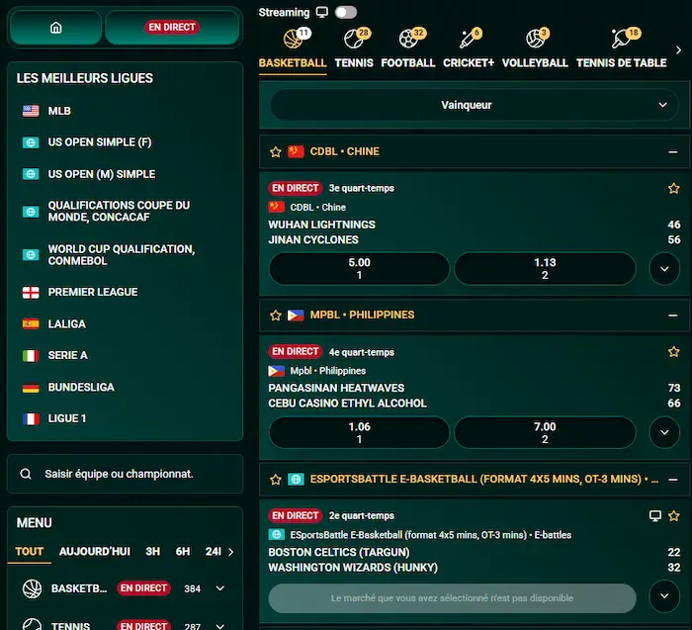The height and width of the screenshot is (630, 692).
Task: Collapse the CDBL Chine league section
Action: pyautogui.click(x=673, y=152)
